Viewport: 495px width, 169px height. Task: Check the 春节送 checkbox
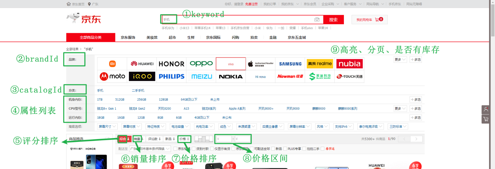point(322,149)
